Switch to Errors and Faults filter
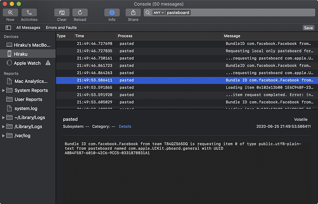The height and width of the screenshot is (204, 318). point(61,27)
